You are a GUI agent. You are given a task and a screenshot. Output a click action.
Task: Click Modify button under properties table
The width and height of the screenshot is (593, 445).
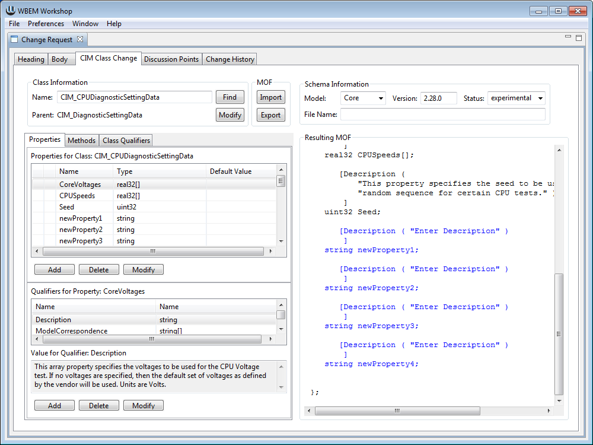click(x=144, y=269)
